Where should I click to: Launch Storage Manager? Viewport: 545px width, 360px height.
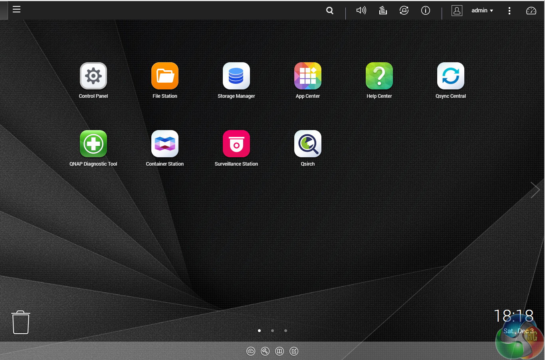click(x=236, y=76)
